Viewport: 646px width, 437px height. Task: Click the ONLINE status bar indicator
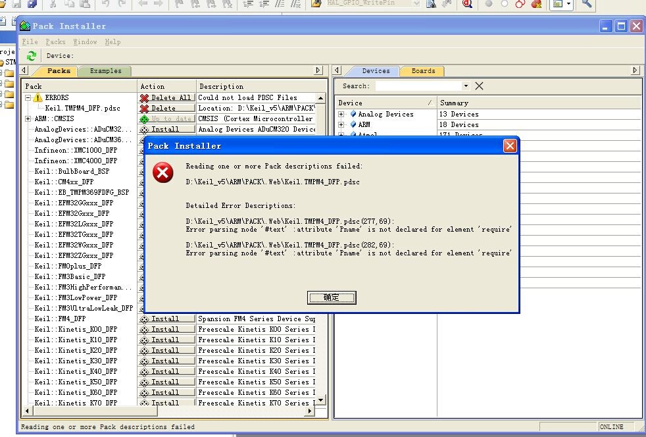click(x=611, y=426)
